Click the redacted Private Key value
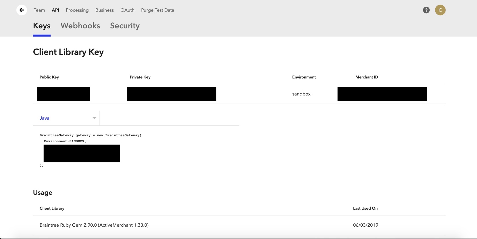Image resolution: width=477 pixels, height=239 pixels. click(171, 94)
